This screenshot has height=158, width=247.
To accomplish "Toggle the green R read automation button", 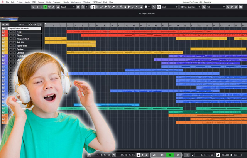I will point(46,7).
